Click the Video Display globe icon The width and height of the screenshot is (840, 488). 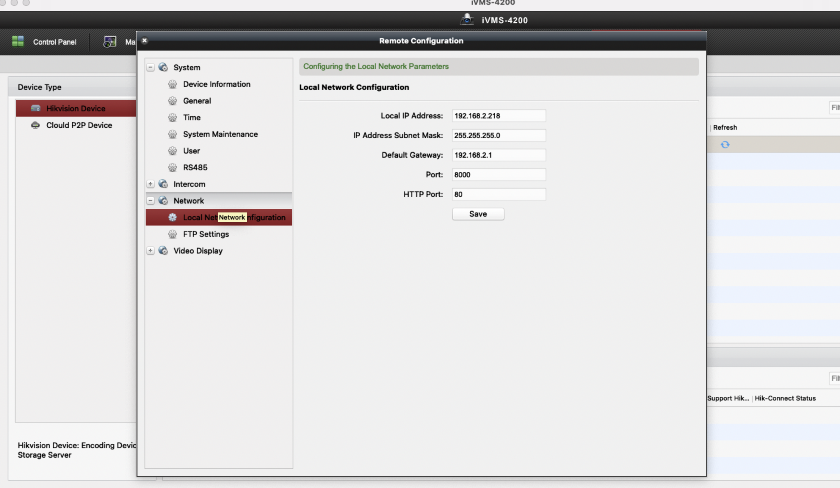point(163,251)
